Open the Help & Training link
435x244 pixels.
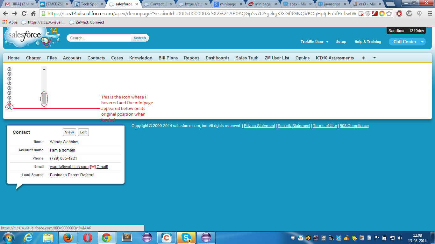pos(368,42)
